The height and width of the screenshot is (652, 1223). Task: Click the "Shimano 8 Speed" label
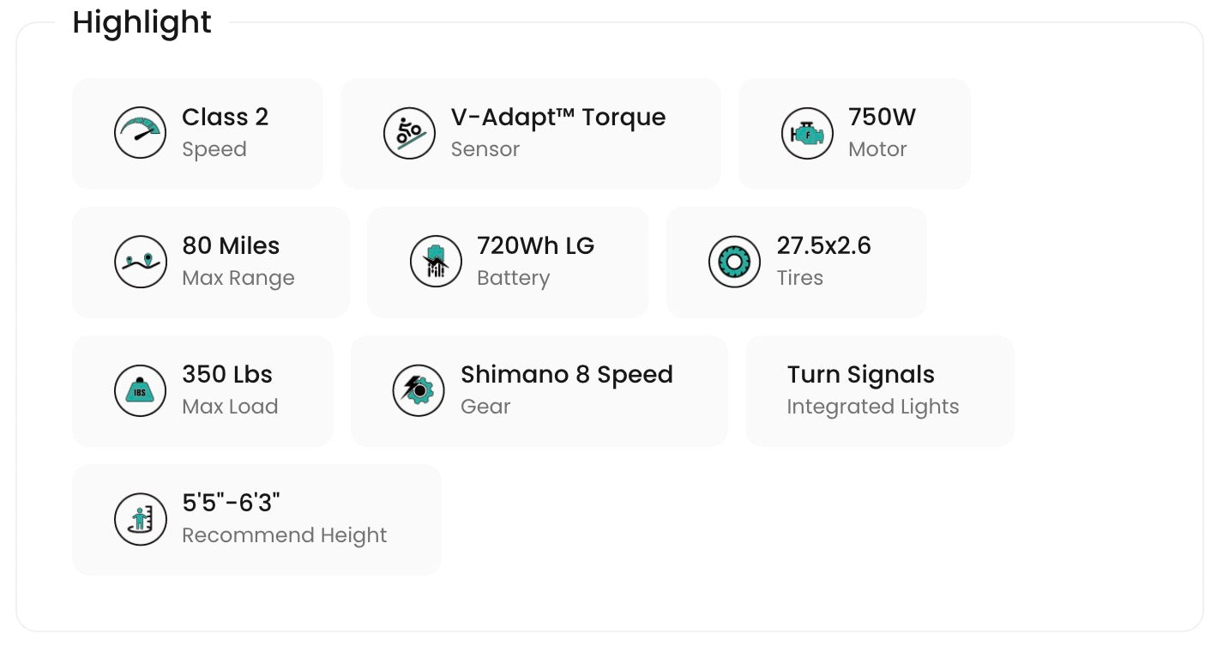[x=566, y=375]
